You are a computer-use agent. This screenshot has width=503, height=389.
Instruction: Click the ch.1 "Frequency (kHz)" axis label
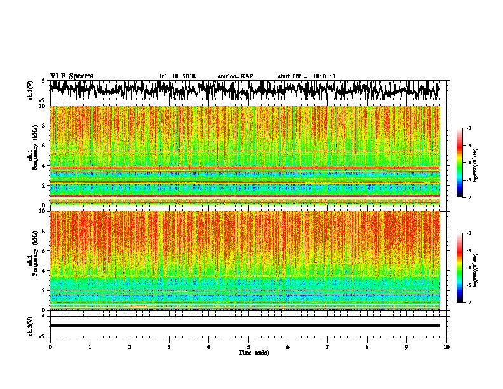tap(35, 146)
